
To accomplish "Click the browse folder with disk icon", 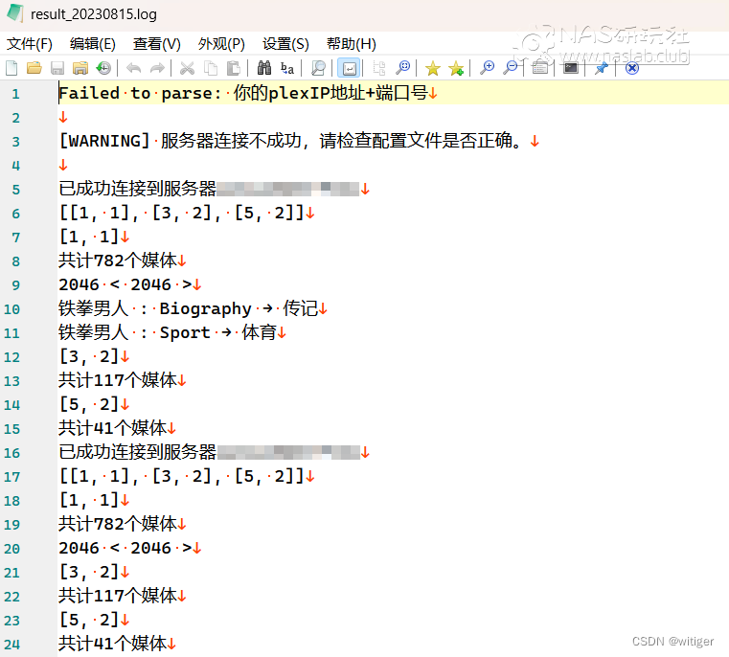I will click(80, 68).
